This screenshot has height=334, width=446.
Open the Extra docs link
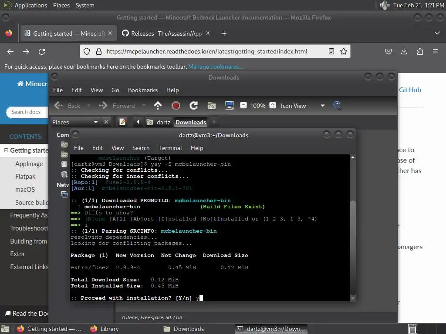click(x=17, y=254)
